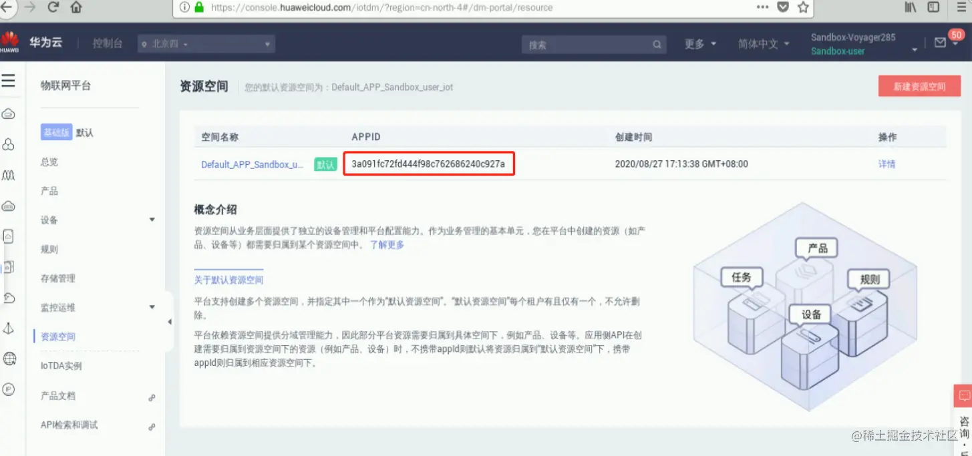Click the 创建时间 column header

click(633, 137)
